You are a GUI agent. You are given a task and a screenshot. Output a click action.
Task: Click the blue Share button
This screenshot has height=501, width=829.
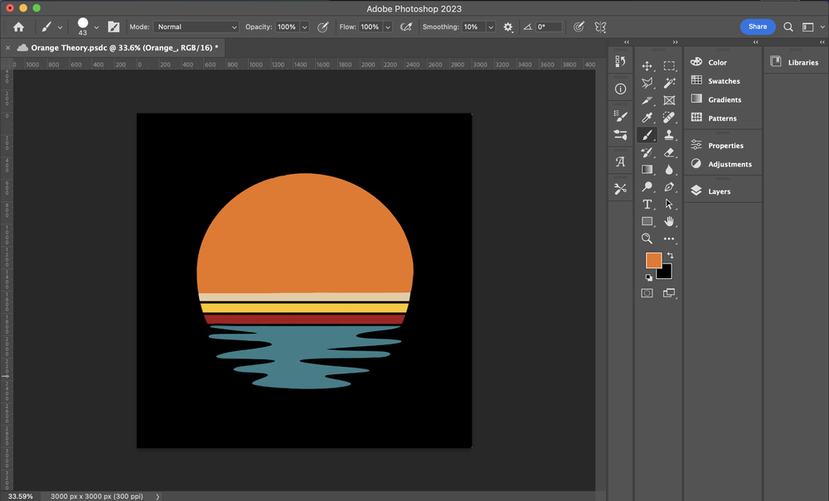(x=758, y=26)
